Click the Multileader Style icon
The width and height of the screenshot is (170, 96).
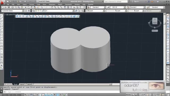pos(148,7)
